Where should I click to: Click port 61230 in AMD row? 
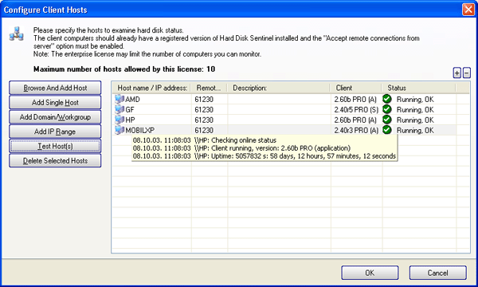coord(204,100)
